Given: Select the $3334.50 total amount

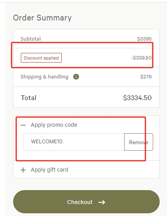Looking at the screenshot, I should (x=137, y=98).
